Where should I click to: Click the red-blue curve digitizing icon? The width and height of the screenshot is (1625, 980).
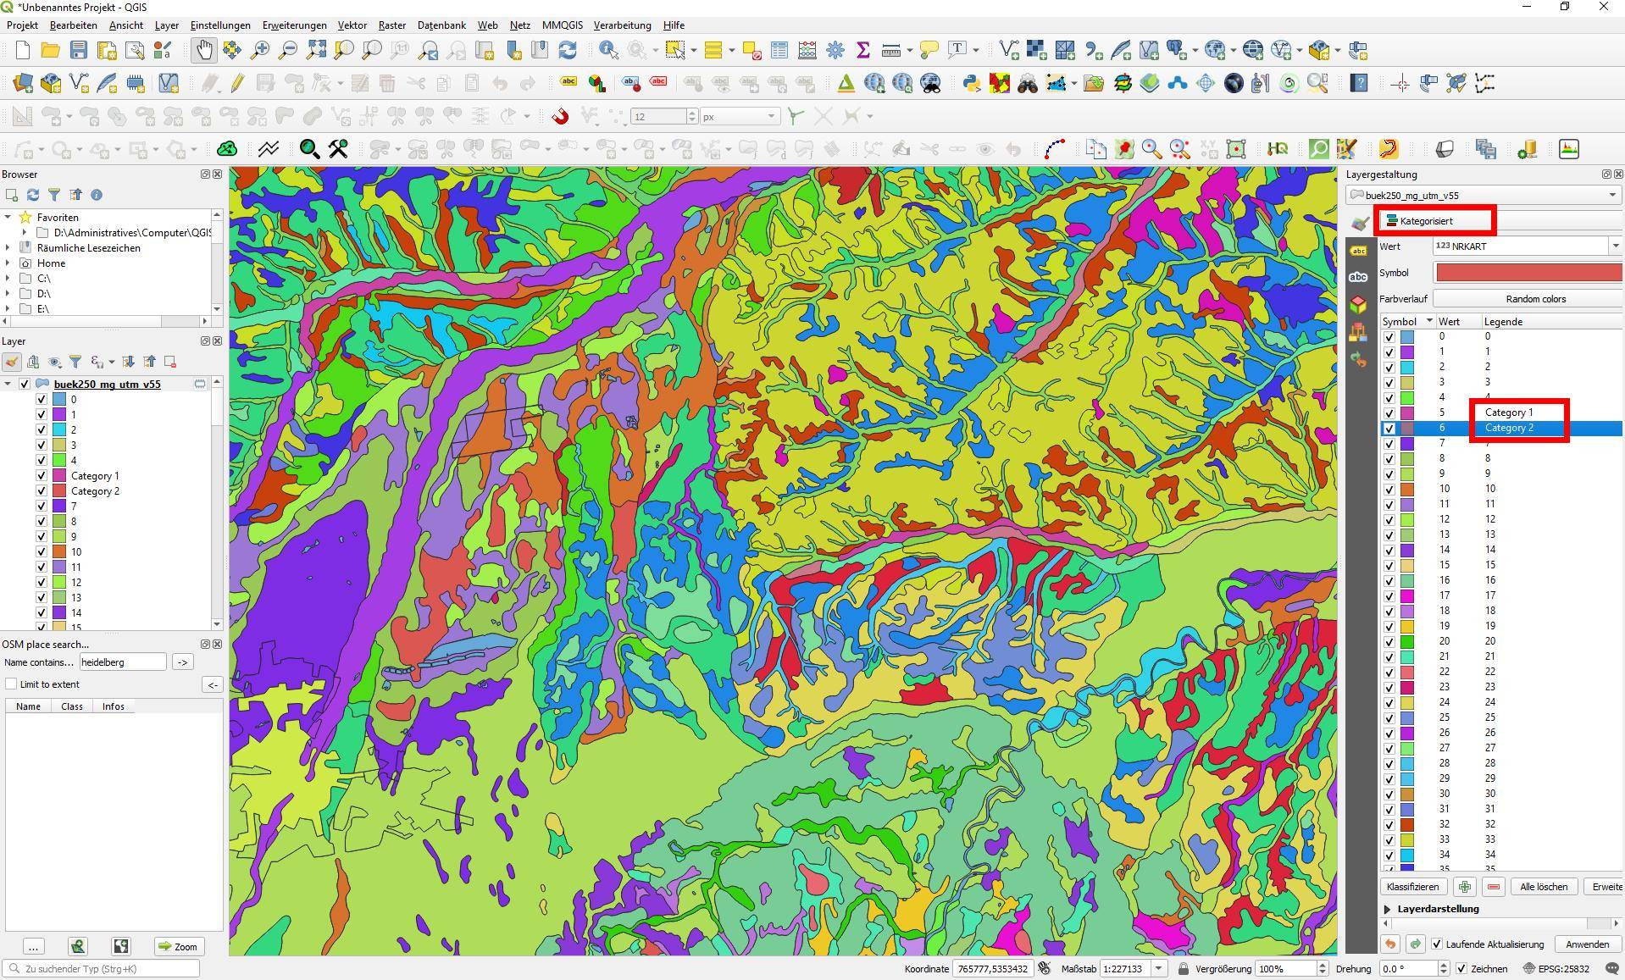tap(1055, 149)
